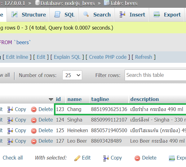Click the Refresh link
186x167 pixels.
tap(144, 57)
